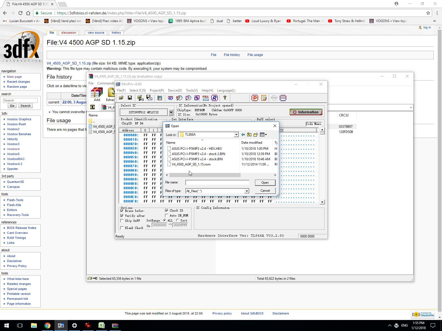
Task: Select V4_4500_AGP_SD_1.15.rom in Open dialog
Action: [191, 164]
